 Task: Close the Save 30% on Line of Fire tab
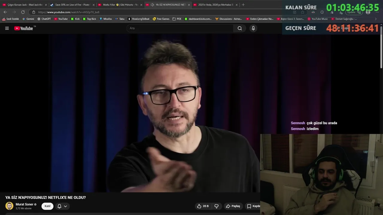click(93, 5)
